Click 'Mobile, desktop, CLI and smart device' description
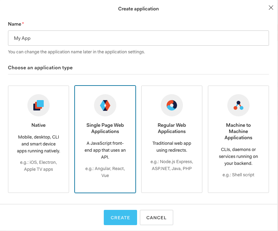The height and width of the screenshot is (231, 278). click(x=39, y=144)
